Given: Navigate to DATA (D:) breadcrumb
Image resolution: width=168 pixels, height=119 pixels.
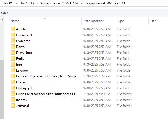Looking at the screenshot, I should click(27, 3).
